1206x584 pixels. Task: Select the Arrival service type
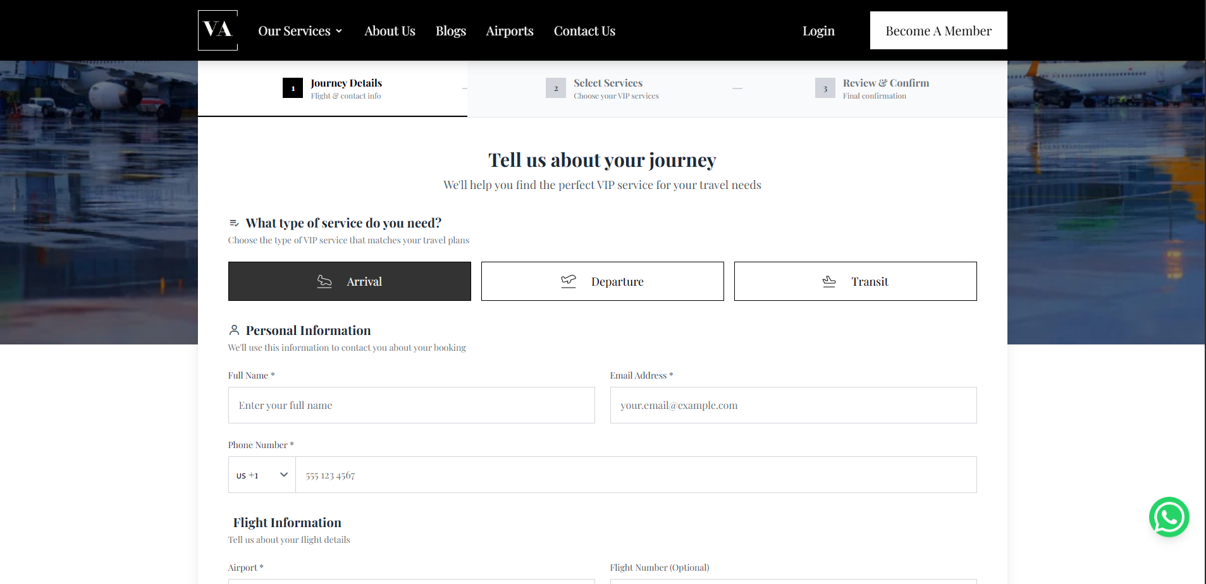click(348, 281)
